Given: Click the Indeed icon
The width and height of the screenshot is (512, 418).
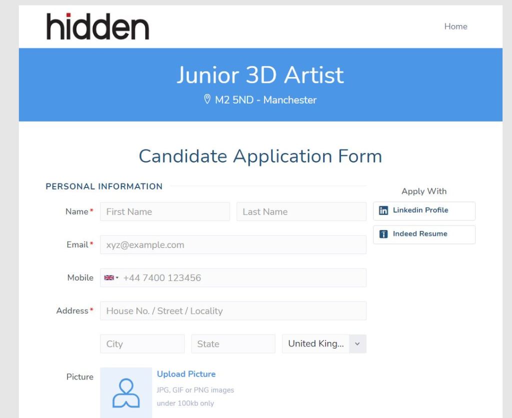Looking at the screenshot, I should click(383, 234).
